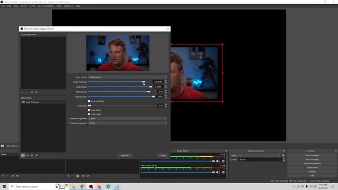
Task: Open the Edit menu
Action: (9, 6)
